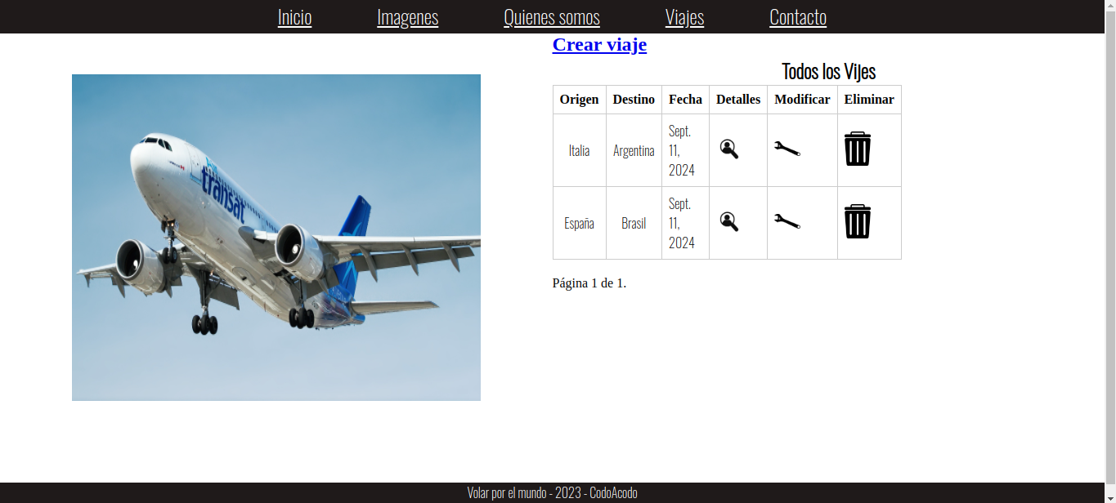Navigate to the Imagenes page
This screenshot has height=503, width=1116.
(x=407, y=17)
